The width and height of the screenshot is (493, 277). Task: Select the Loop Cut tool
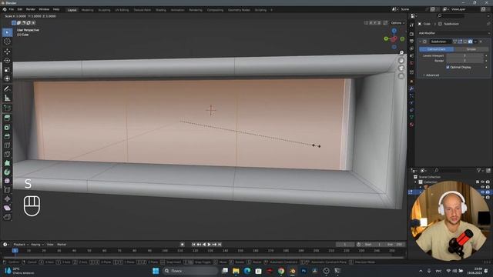pos(7,145)
